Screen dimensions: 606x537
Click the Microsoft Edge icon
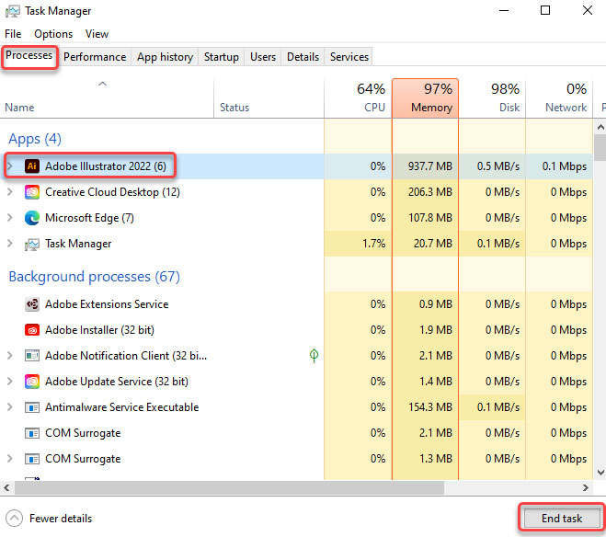pyautogui.click(x=32, y=218)
